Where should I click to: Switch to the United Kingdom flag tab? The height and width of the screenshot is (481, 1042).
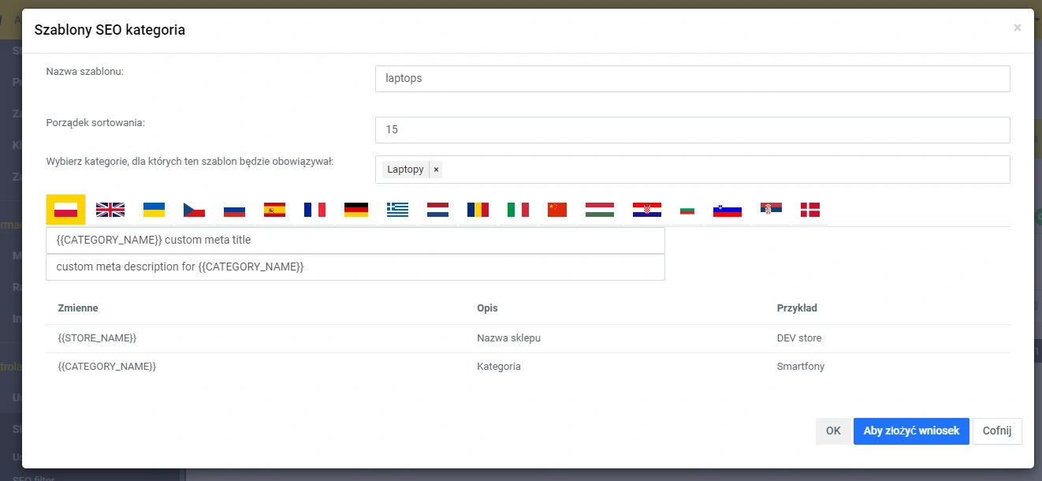[110, 210]
